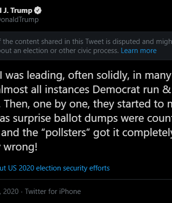Screen dimensions: 172x203
Task: Click the 'Twitter for iPhone' source label
Action: click(53, 192)
